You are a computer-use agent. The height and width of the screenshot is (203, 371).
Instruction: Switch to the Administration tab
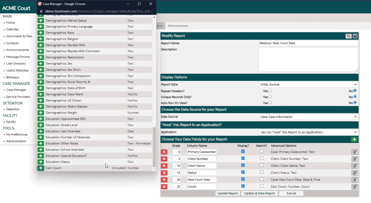(178, 26)
